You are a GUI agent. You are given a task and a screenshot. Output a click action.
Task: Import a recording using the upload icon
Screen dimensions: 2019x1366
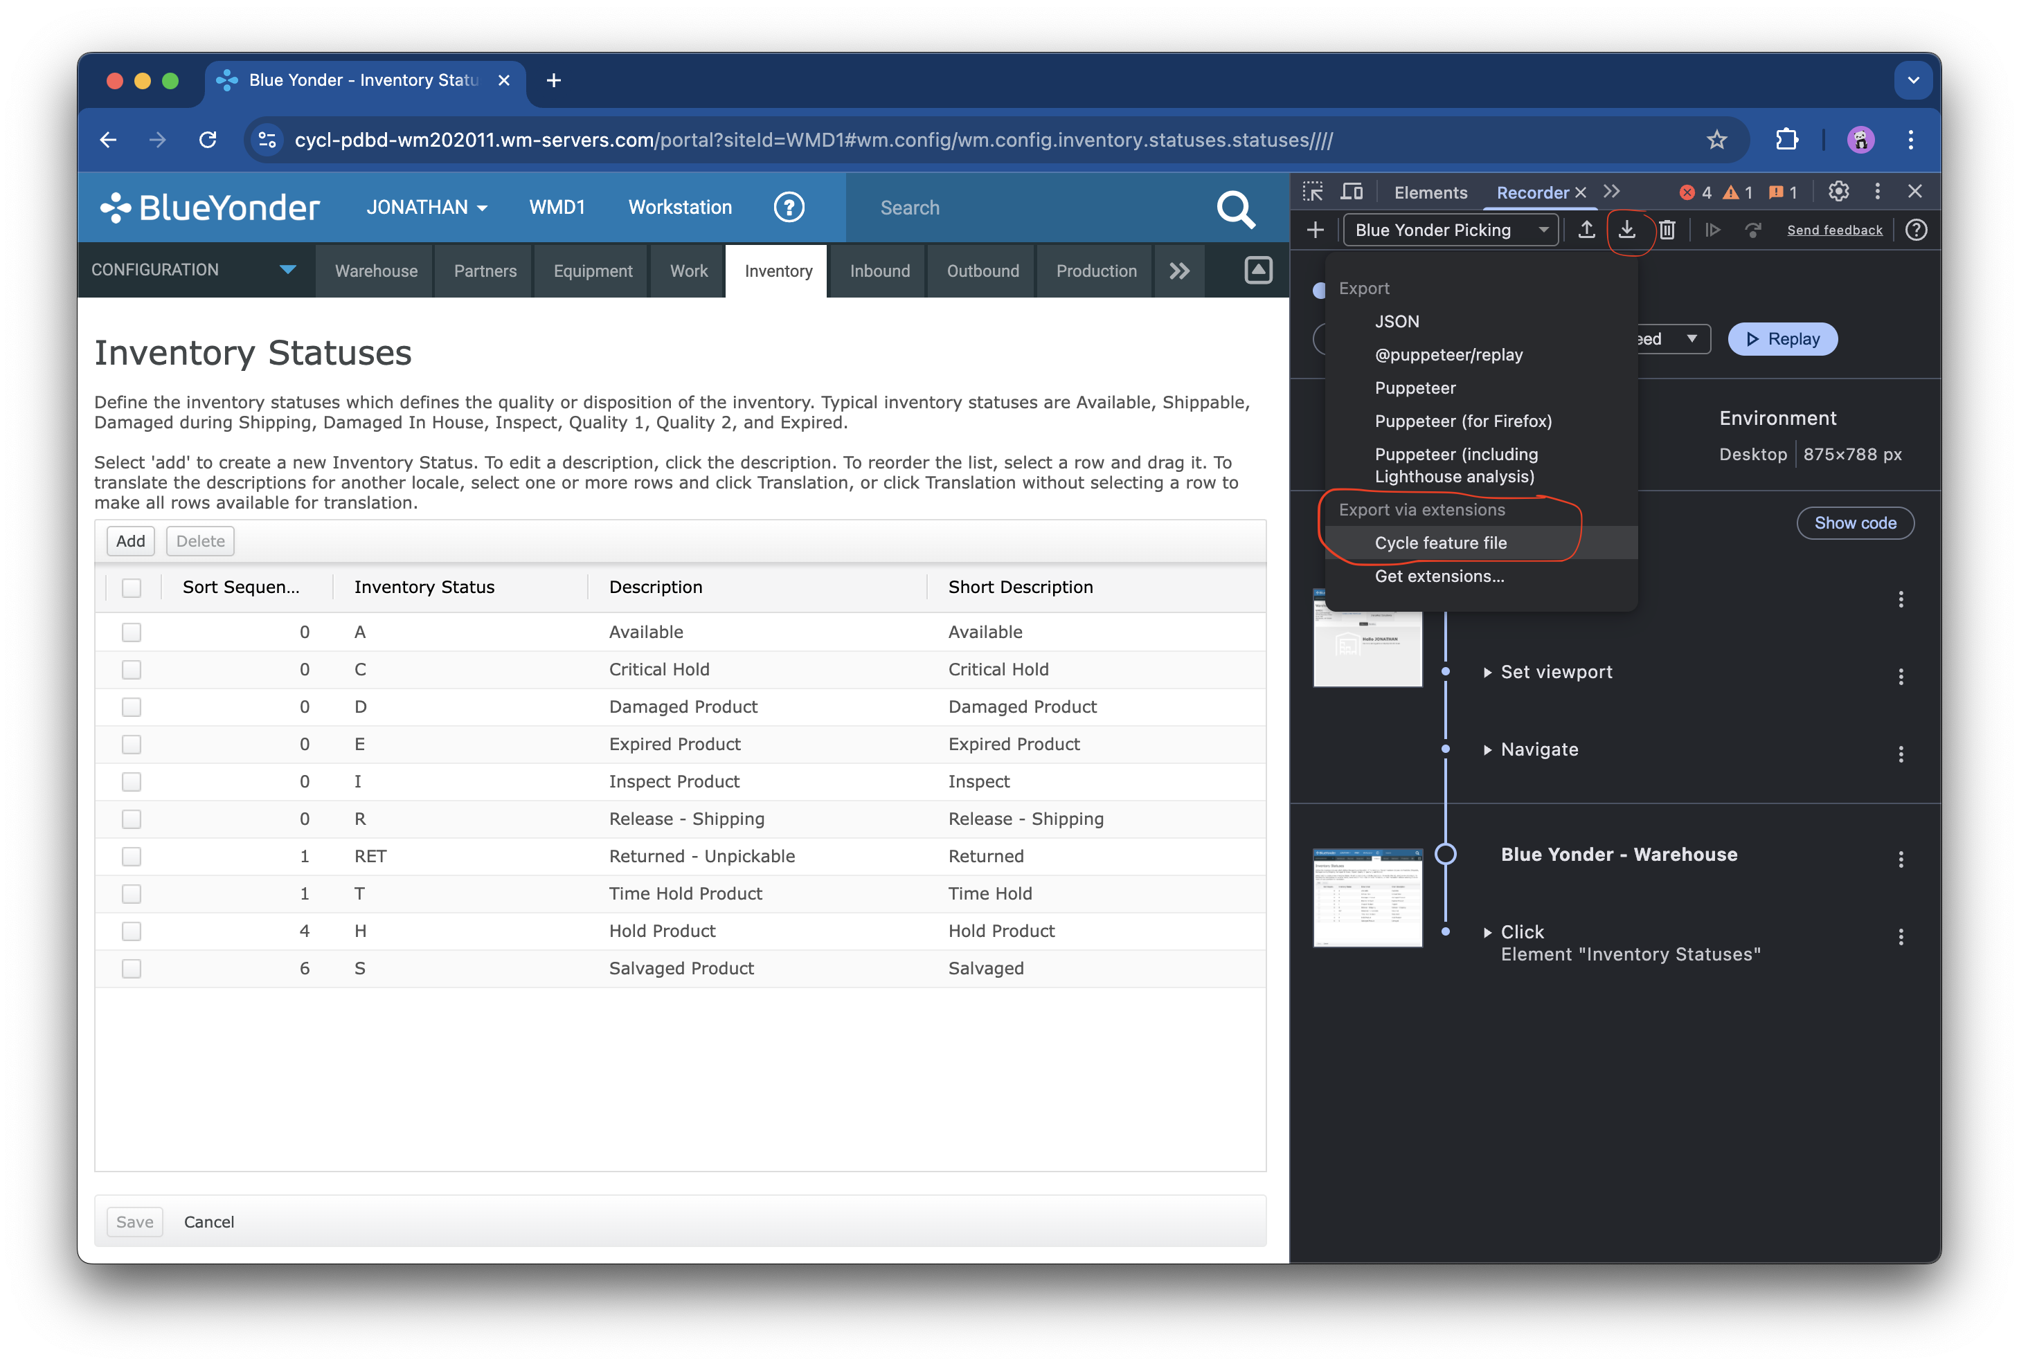point(1586,230)
